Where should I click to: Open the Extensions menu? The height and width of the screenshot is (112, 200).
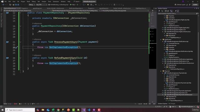pyautogui.click(x=56, y=2)
